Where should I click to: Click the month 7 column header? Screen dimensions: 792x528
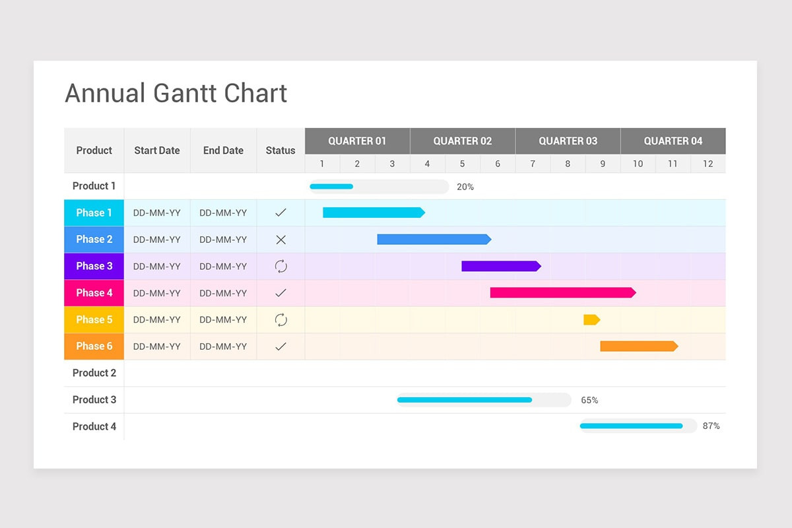(x=533, y=163)
